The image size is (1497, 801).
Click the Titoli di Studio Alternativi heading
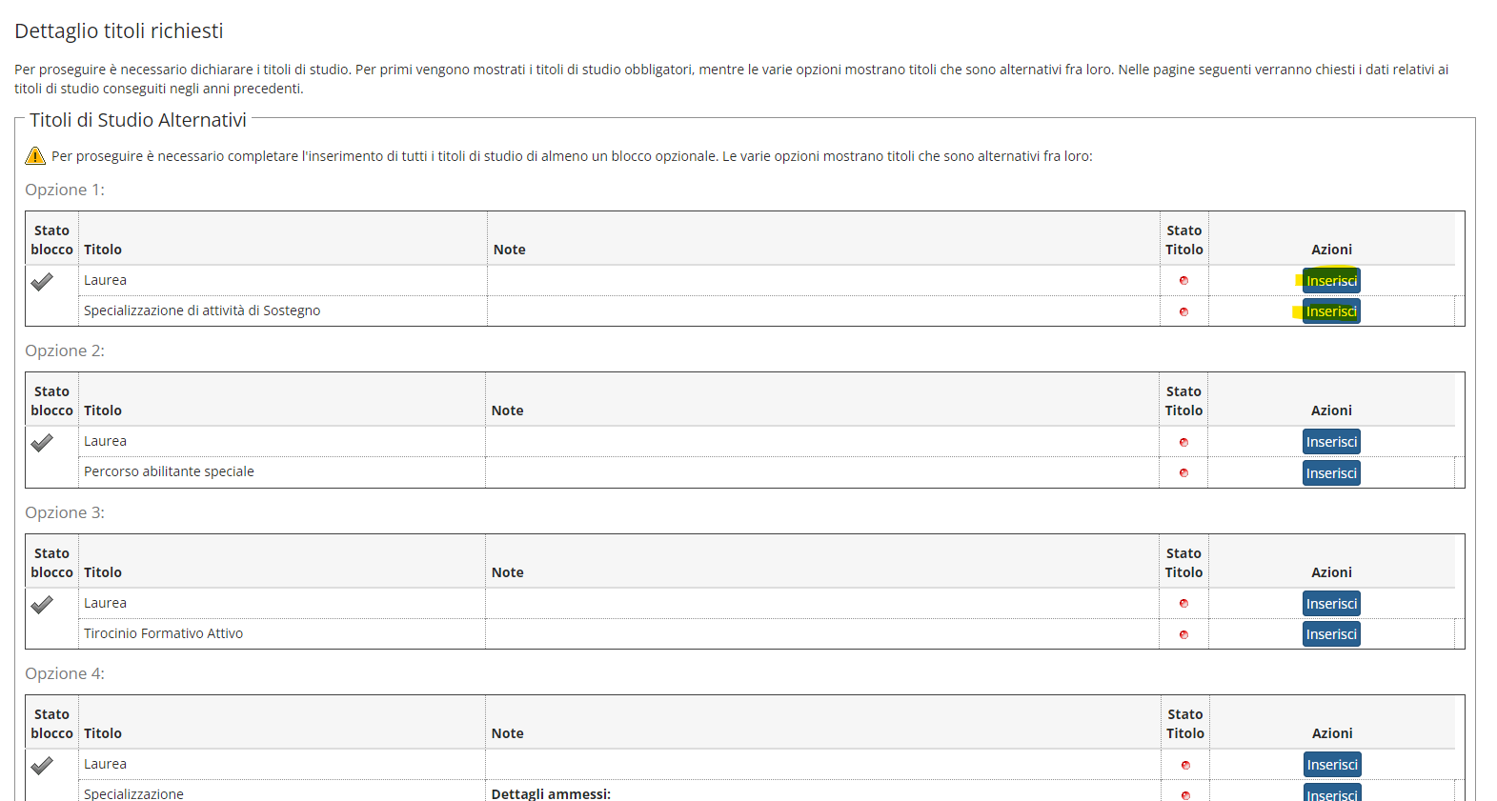click(x=138, y=120)
